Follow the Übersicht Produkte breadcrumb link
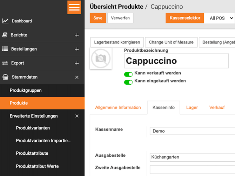 click(x=116, y=7)
